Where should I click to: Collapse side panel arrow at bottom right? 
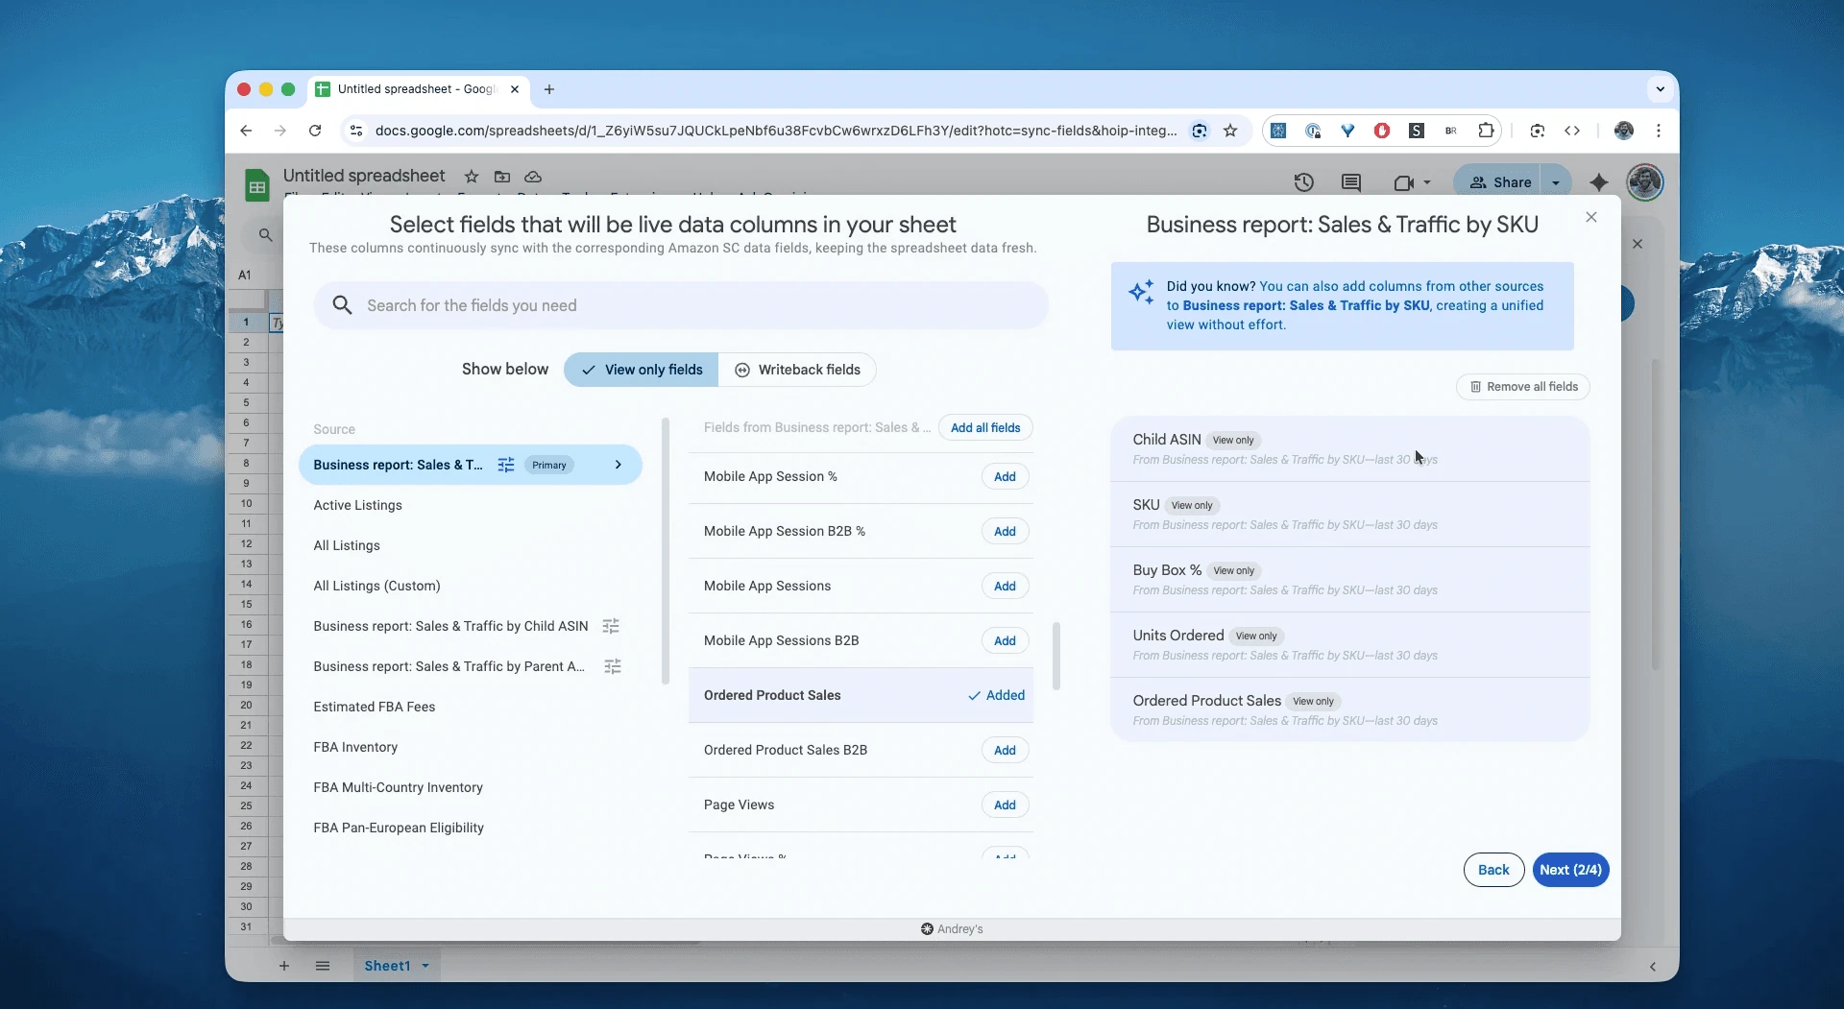1652,967
